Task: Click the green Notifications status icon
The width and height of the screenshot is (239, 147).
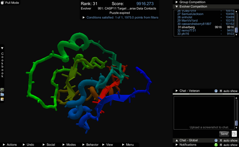Action: coord(216,145)
